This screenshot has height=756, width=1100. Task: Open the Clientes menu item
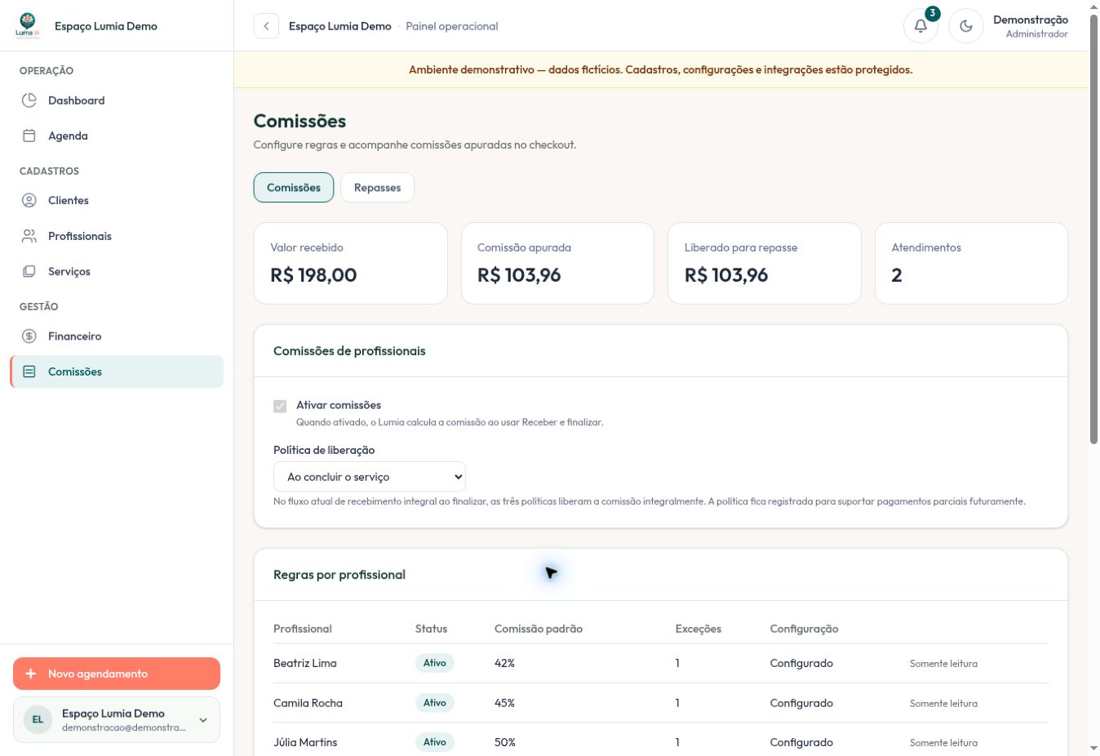coord(117,200)
